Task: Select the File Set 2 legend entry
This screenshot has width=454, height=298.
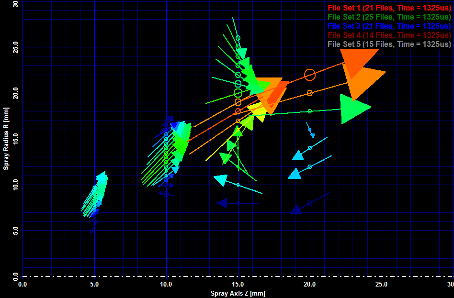Action: [x=389, y=17]
